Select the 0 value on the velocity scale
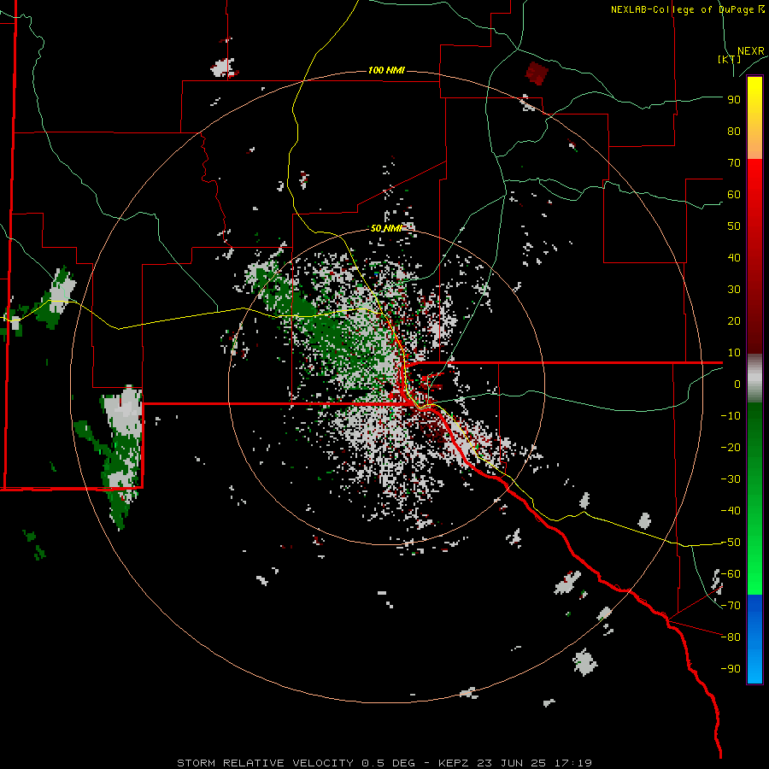The image size is (769, 769). pyautogui.click(x=737, y=384)
